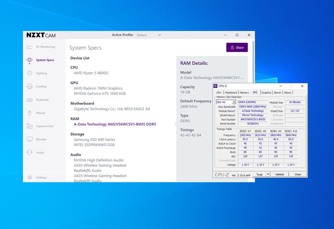Image resolution: width=334 pixels, height=229 pixels.
Task: Select the Audio headset icon
Action: point(30,153)
